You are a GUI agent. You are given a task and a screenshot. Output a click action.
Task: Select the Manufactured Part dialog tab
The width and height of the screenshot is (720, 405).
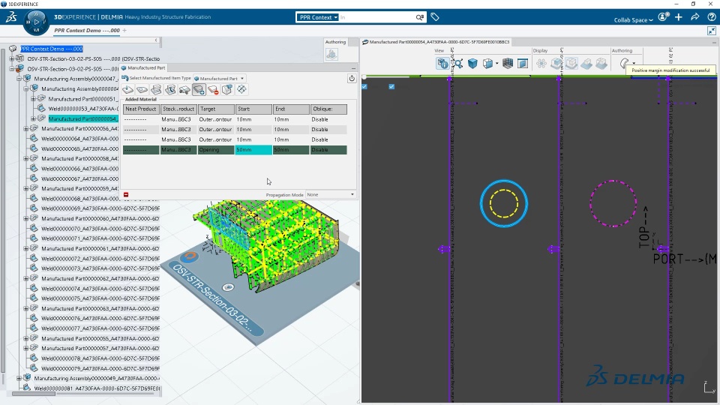click(142, 68)
